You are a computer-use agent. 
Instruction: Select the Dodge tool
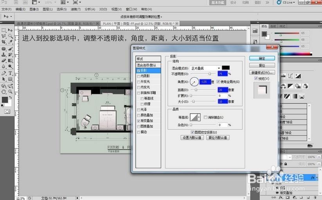click(10, 66)
